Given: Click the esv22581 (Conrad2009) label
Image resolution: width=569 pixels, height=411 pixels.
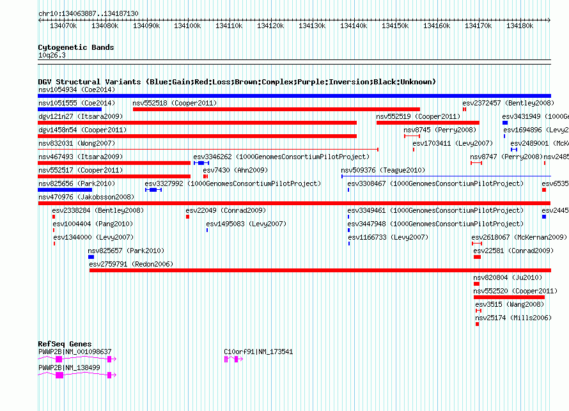Looking at the screenshot, I should (513, 251).
